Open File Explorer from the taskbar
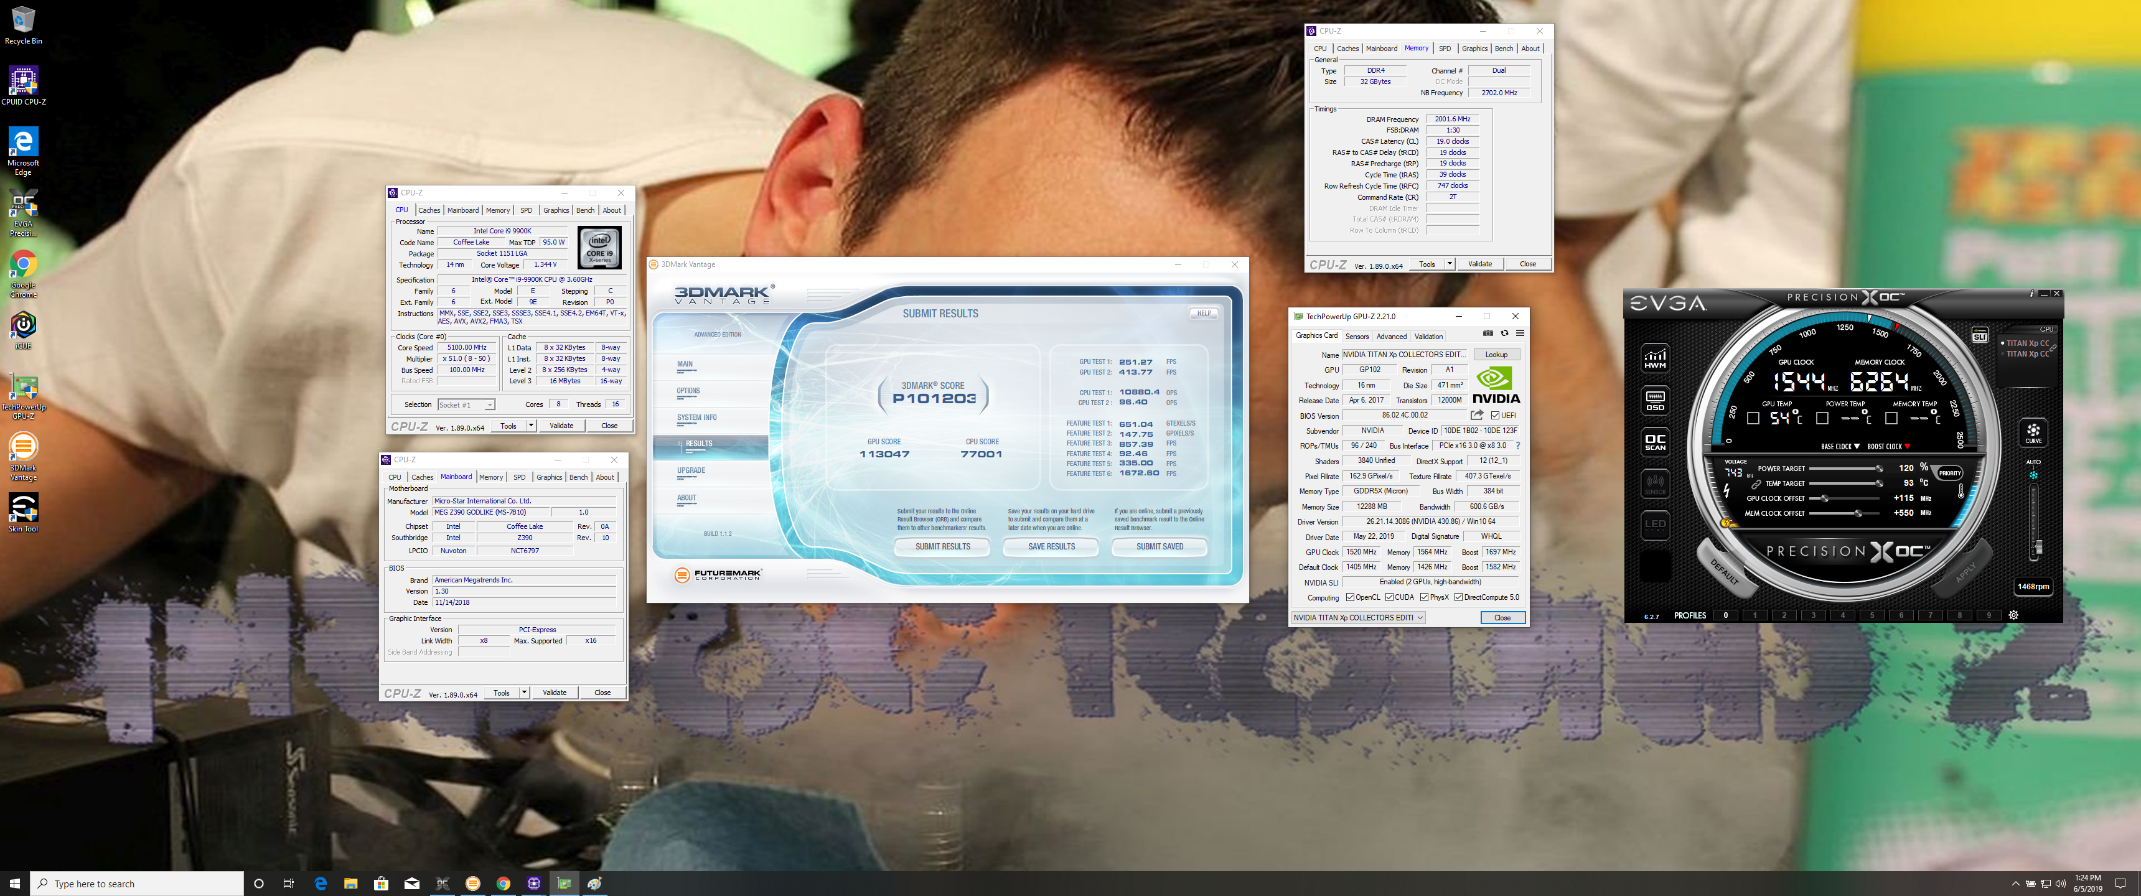Screen dimensions: 2141x896 (x=350, y=884)
